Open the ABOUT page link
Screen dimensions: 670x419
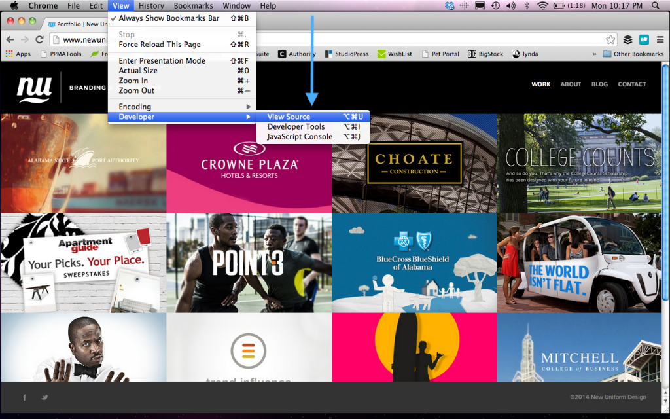coord(571,84)
